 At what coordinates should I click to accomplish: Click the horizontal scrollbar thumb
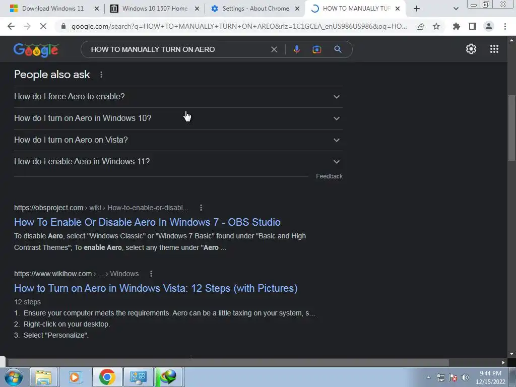click(228, 362)
